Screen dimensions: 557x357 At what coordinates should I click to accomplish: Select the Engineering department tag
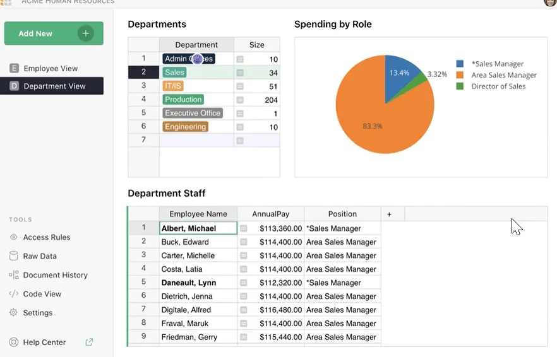tap(185, 127)
